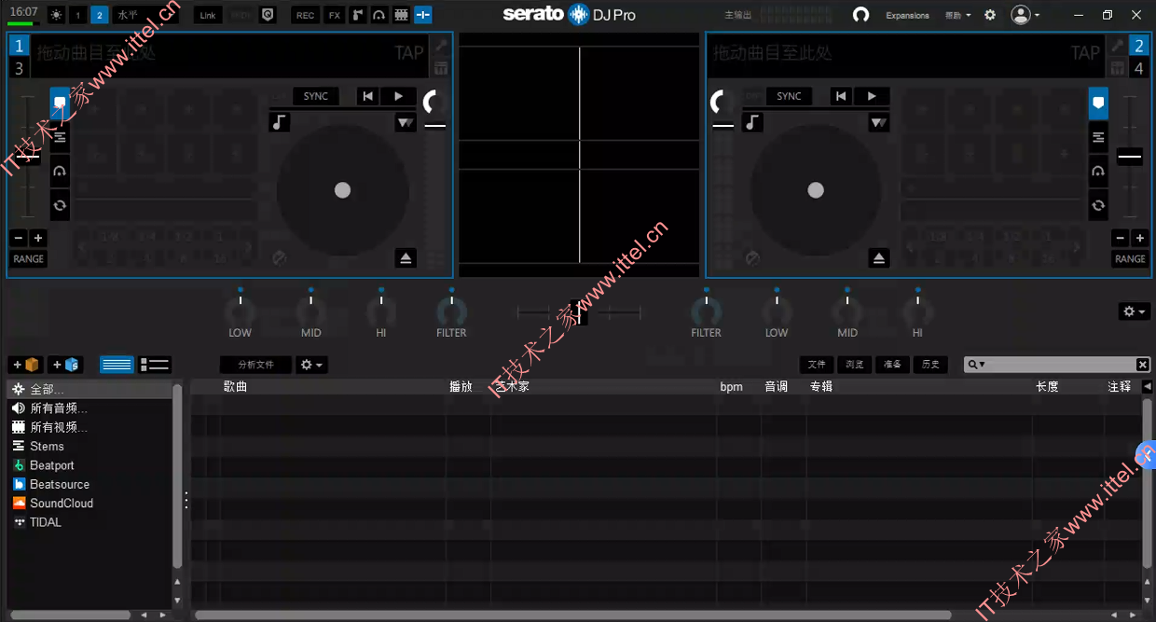This screenshot has height=622, width=1156.
Task: Click right deck loop roll circular icon
Action: pyautogui.click(x=1098, y=205)
